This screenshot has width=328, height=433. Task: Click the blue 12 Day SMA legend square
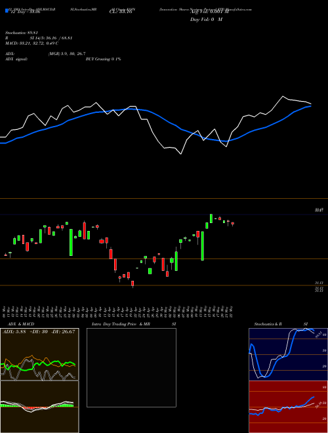pos(7,10)
